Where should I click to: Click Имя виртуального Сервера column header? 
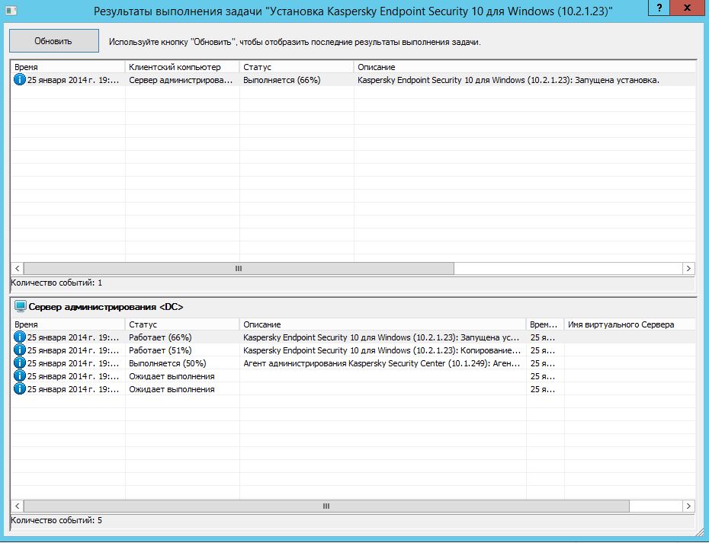pyautogui.click(x=630, y=324)
